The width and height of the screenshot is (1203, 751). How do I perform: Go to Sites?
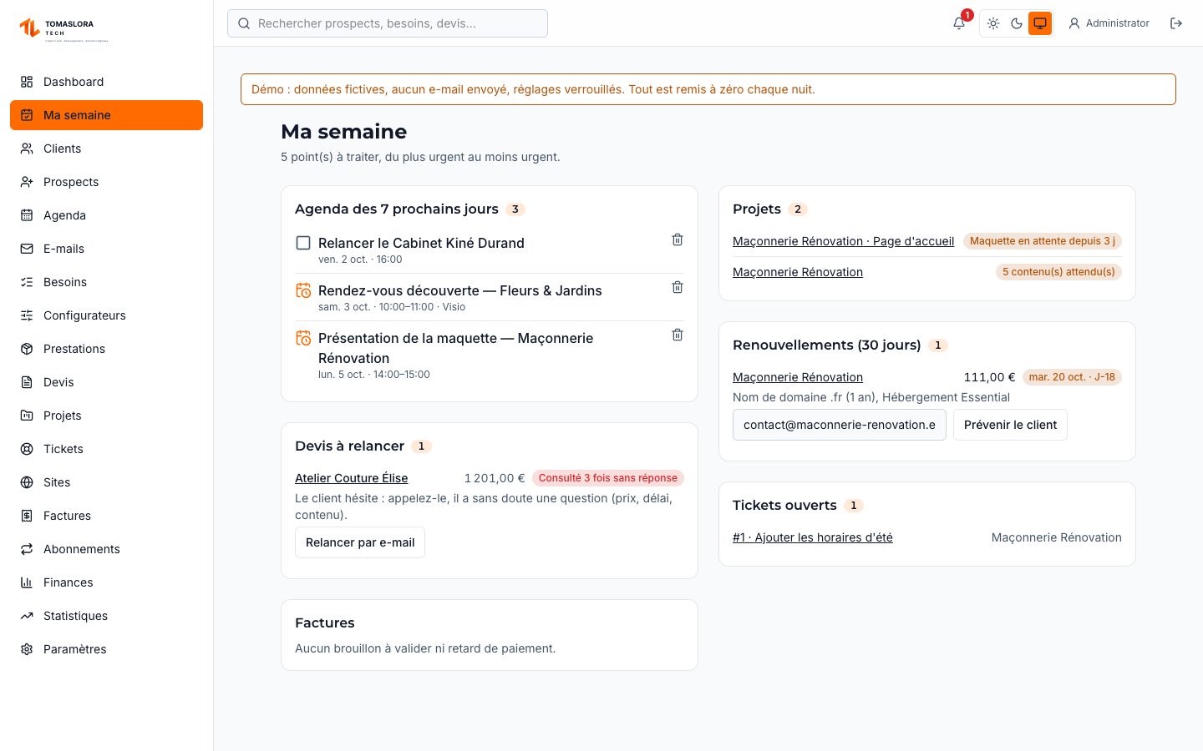106,482
